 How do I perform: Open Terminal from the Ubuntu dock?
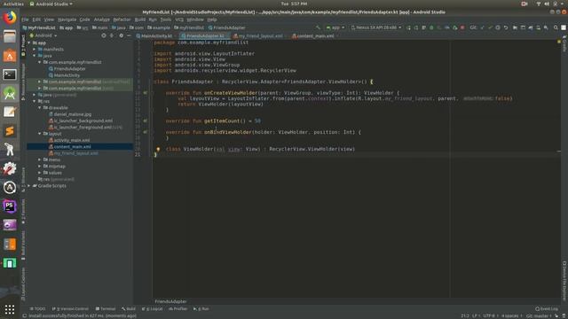pyautogui.click(x=10, y=74)
